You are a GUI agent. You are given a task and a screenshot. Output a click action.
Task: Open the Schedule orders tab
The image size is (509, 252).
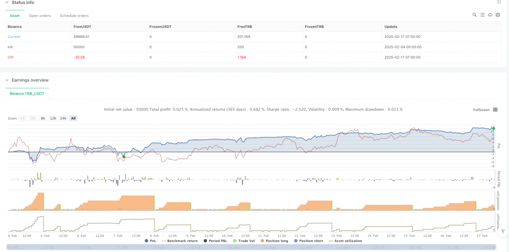[74, 16]
